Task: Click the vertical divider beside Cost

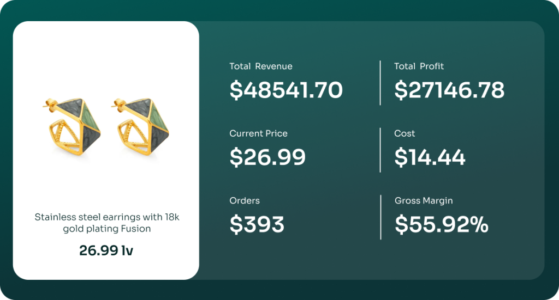Action: (x=380, y=150)
